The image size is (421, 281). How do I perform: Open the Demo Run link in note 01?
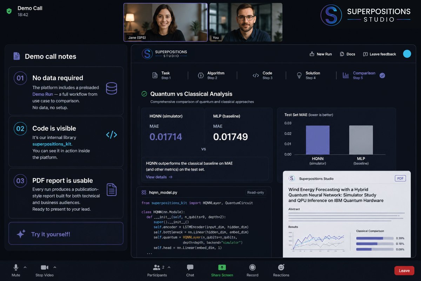point(43,94)
